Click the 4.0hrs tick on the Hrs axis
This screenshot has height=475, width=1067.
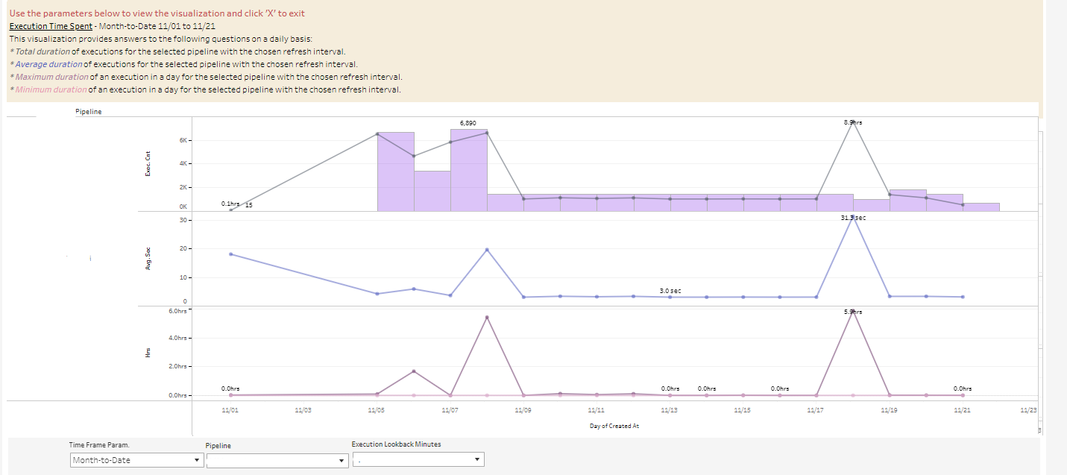178,339
